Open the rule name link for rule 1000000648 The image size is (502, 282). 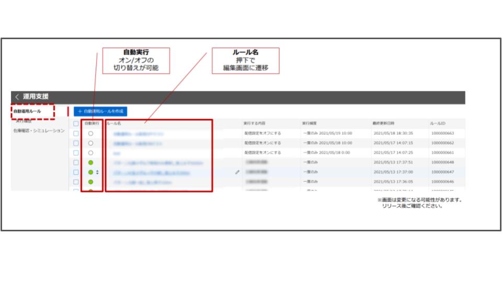[x=158, y=163]
